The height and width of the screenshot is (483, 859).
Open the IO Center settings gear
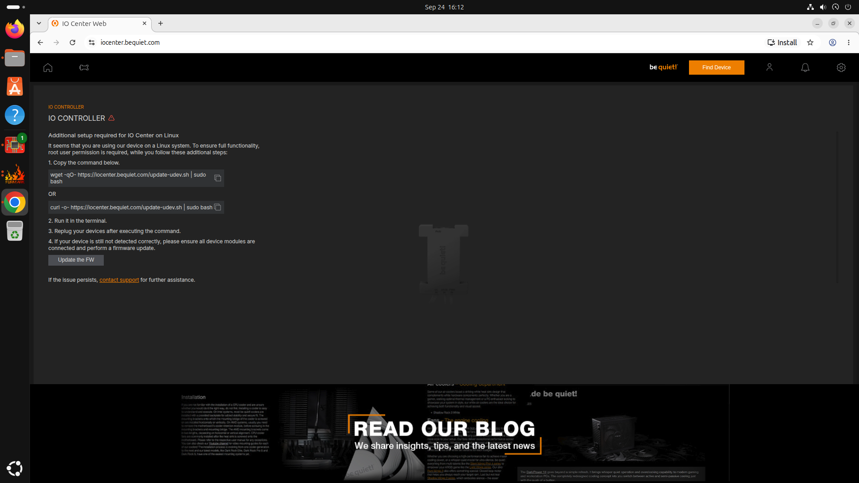[841, 68]
